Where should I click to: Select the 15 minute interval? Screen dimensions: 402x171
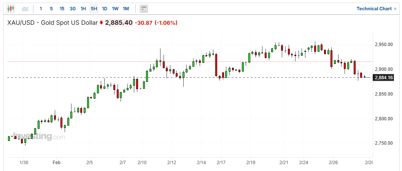click(62, 9)
